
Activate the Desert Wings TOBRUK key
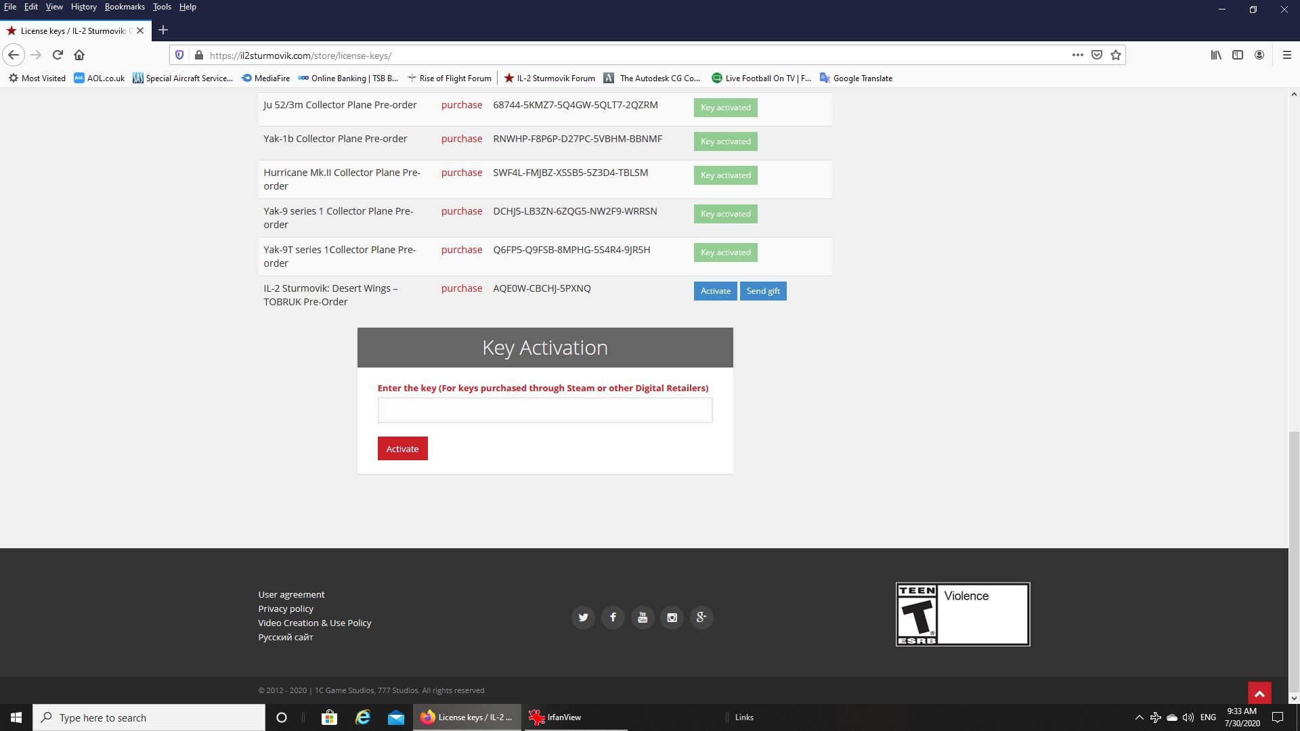(x=715, y=291)
